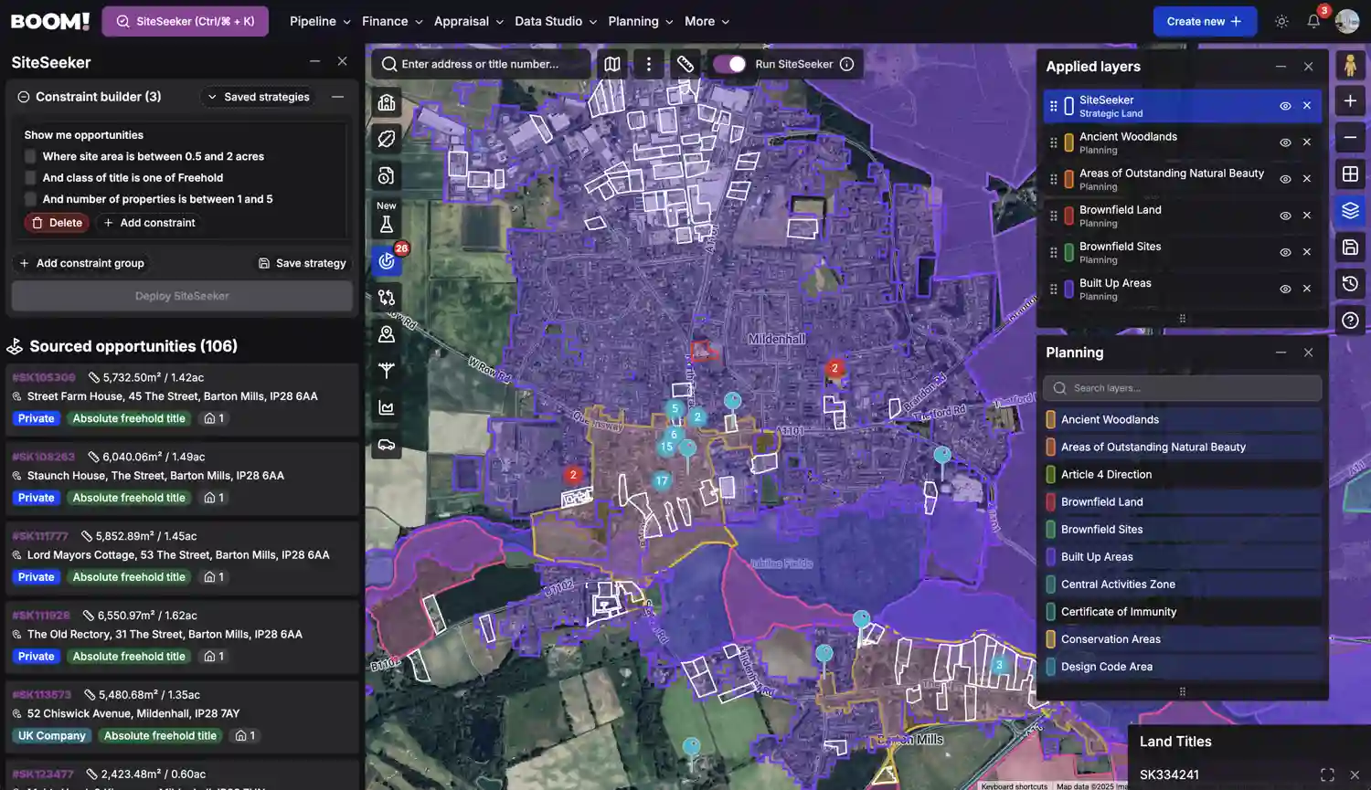Click the Add constraint button
1371x790 pixels.
click(x=149, y=223)
